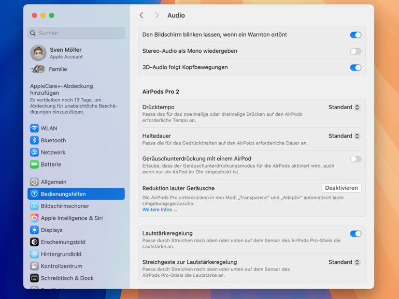This screenshot has width=399, height=299.
Task: Click the Allgemein gear icon
Action: (34, 182)
